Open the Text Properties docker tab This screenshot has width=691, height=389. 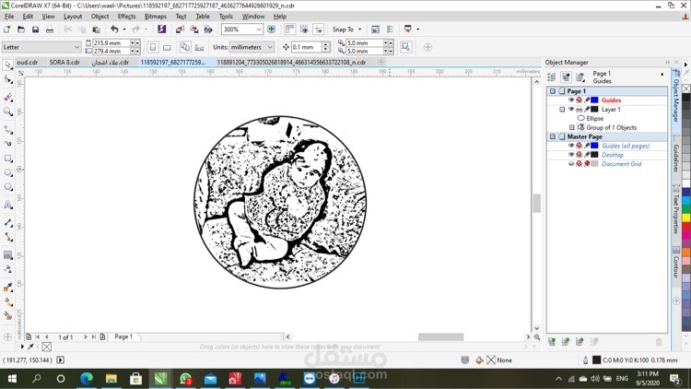pos(675,210)
